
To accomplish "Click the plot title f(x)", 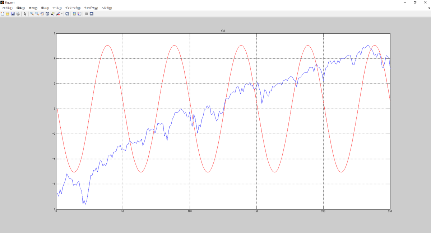I will click(223, 31).
